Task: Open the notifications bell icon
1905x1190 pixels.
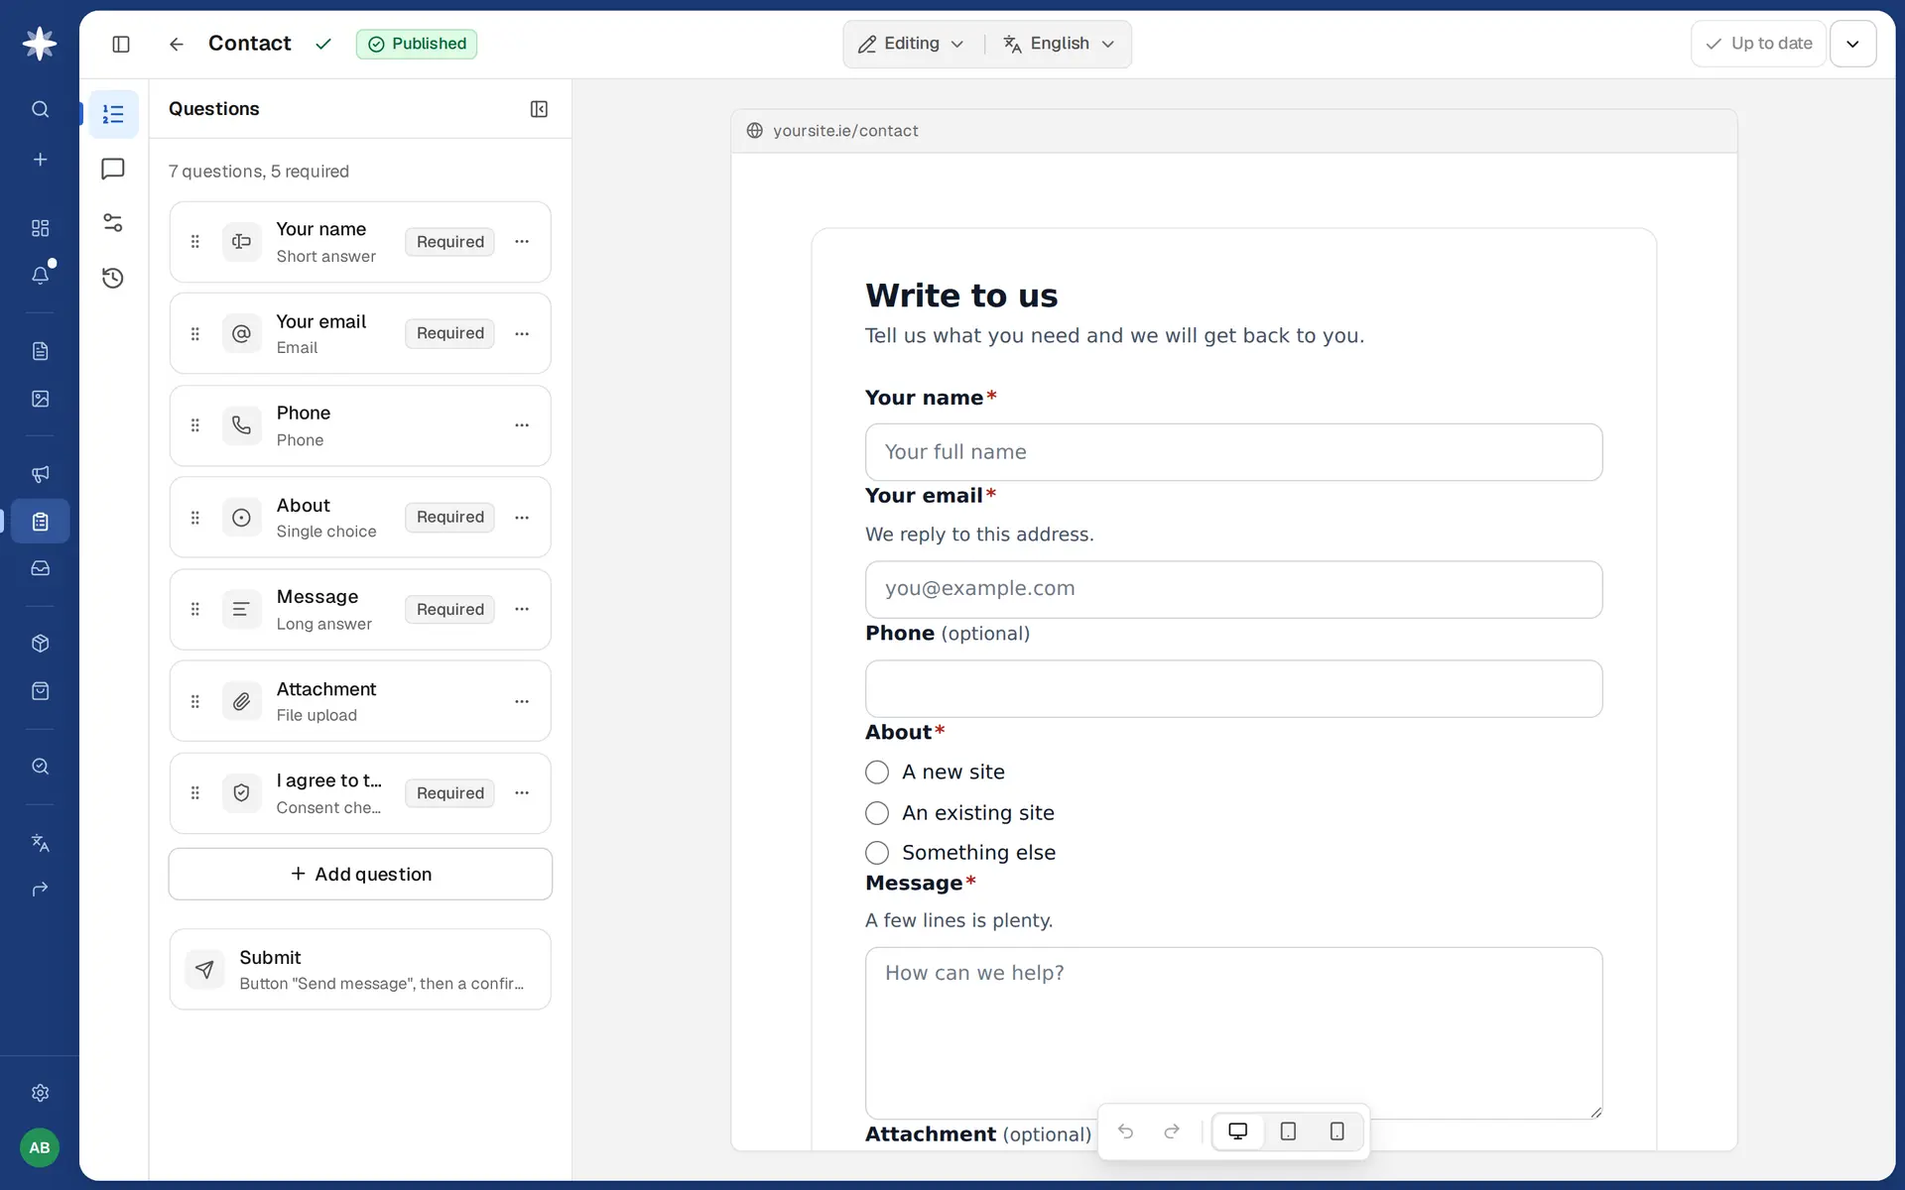Action: (40, 275)
